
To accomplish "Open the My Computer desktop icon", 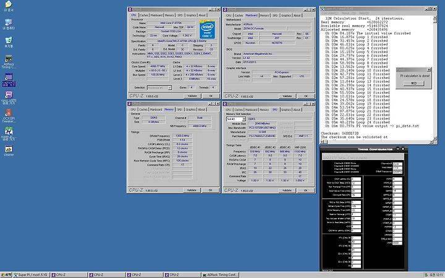I will [9, 24].
